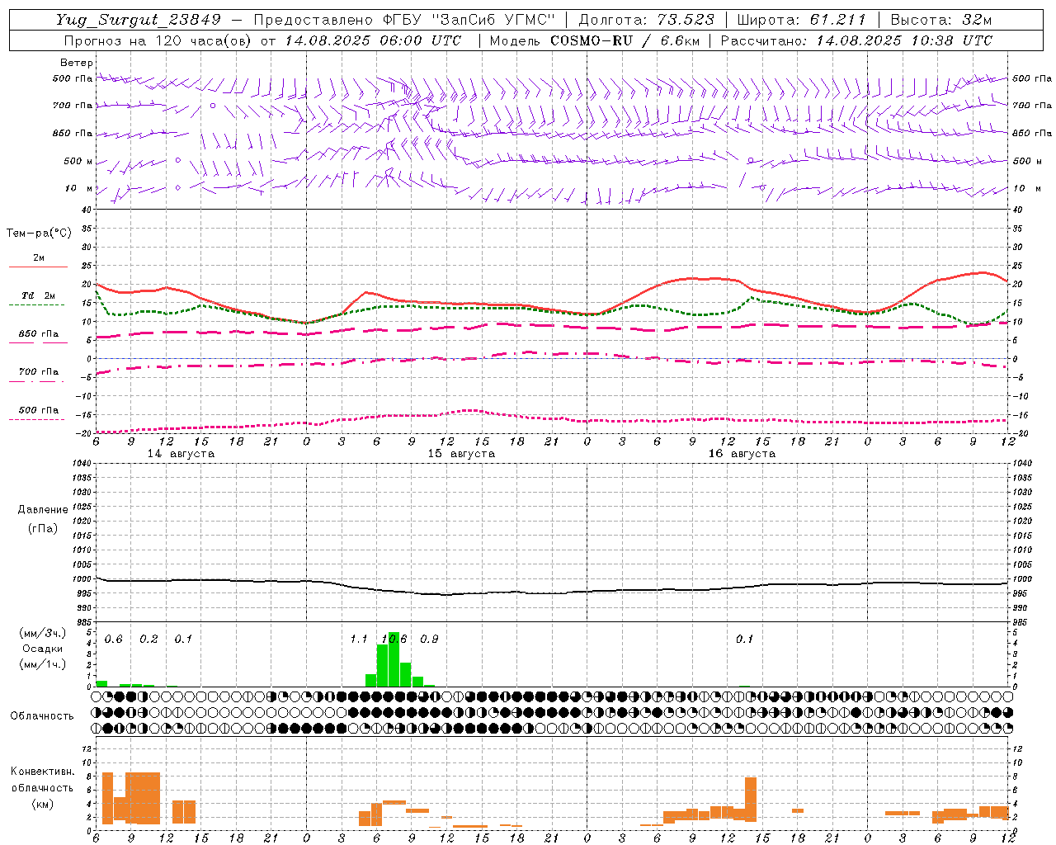Click the (гПа) unit under Давление
Image resolution: width=1056 pixels, height=845 pixels.
point(43,528)
